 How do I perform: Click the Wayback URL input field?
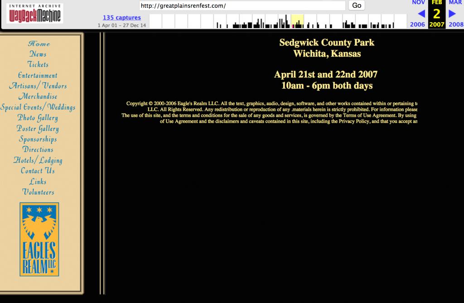pos(242,5)
